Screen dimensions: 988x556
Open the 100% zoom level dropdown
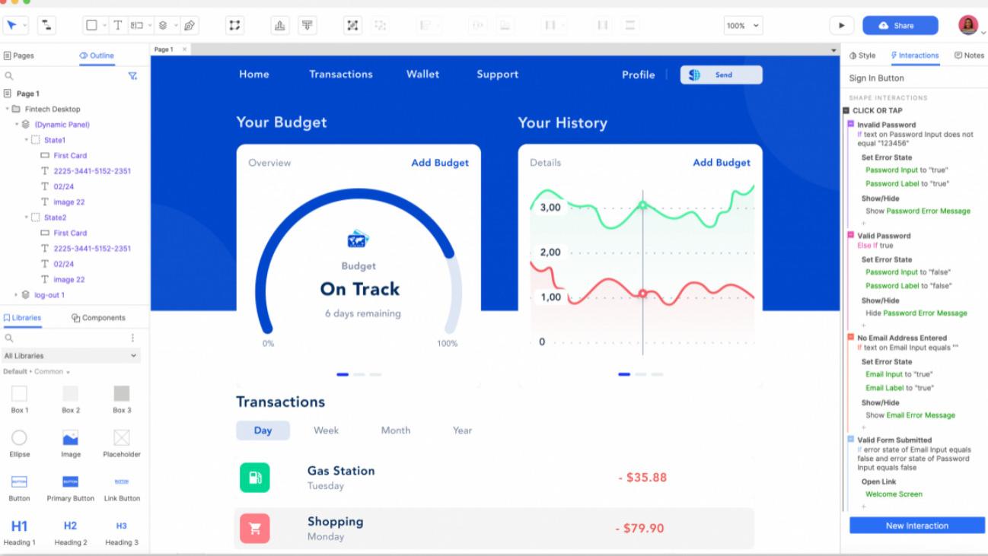[743, 25]
